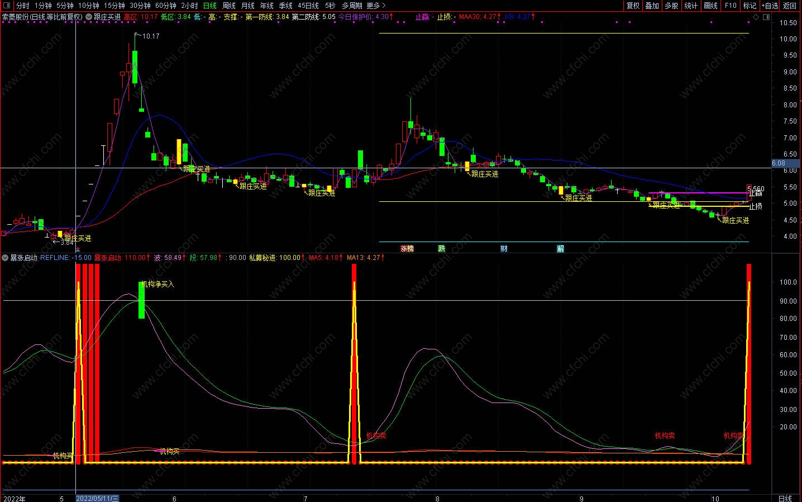The image size is (802, 502).
Task: Click the 2022年 label on time axis
Action: [15, 498]
